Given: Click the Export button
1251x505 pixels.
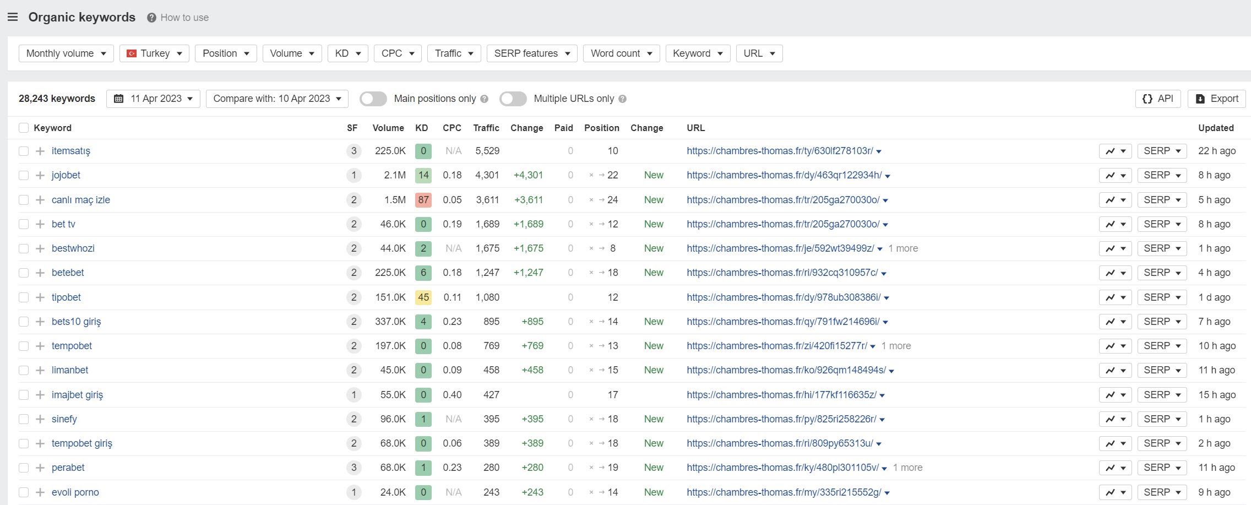Looking at the screenshot, I should pyautogui.click(x=1217, y=99).
